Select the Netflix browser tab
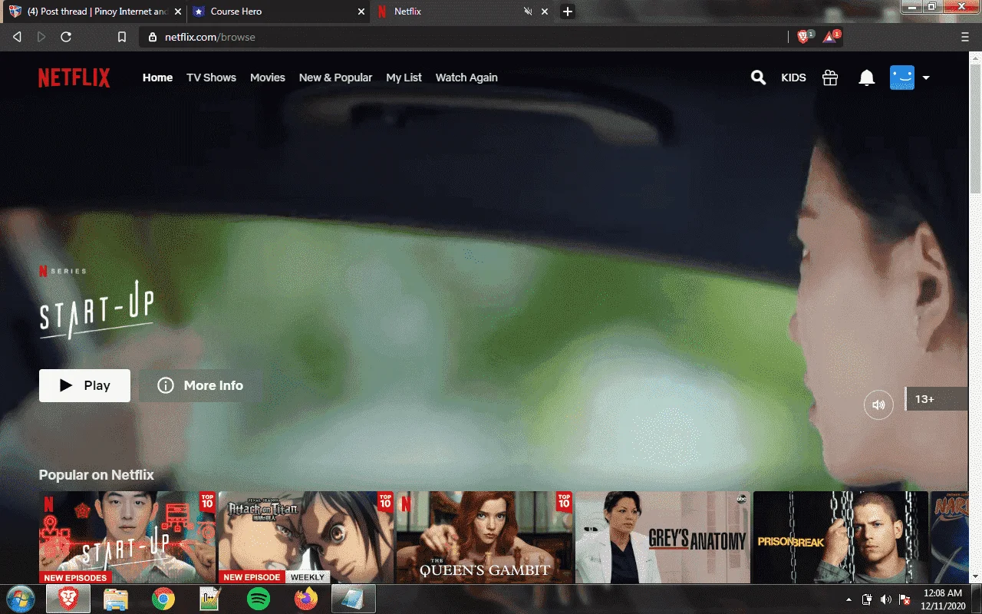Viewport: 982px width, 614px height. point(463,12)
